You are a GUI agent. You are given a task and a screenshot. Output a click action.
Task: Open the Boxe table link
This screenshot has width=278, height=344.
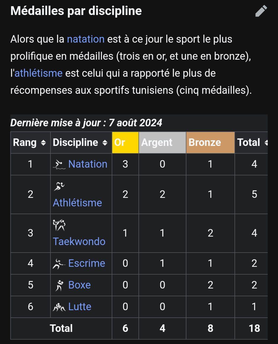pos(79,285)
